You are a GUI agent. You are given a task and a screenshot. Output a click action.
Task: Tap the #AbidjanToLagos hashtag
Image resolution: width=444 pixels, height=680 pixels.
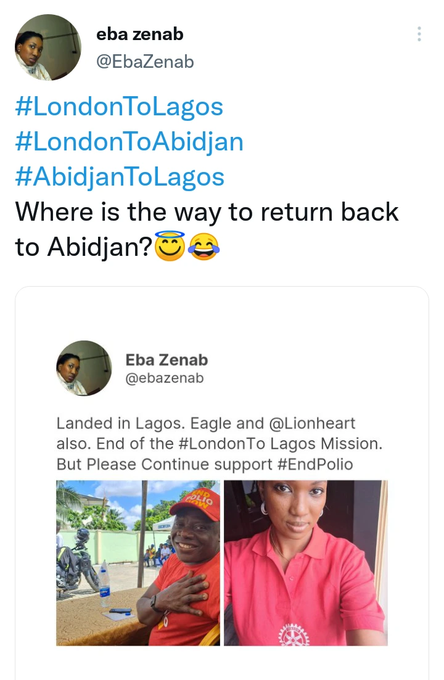pyautogui.click(x=120, y=177)
